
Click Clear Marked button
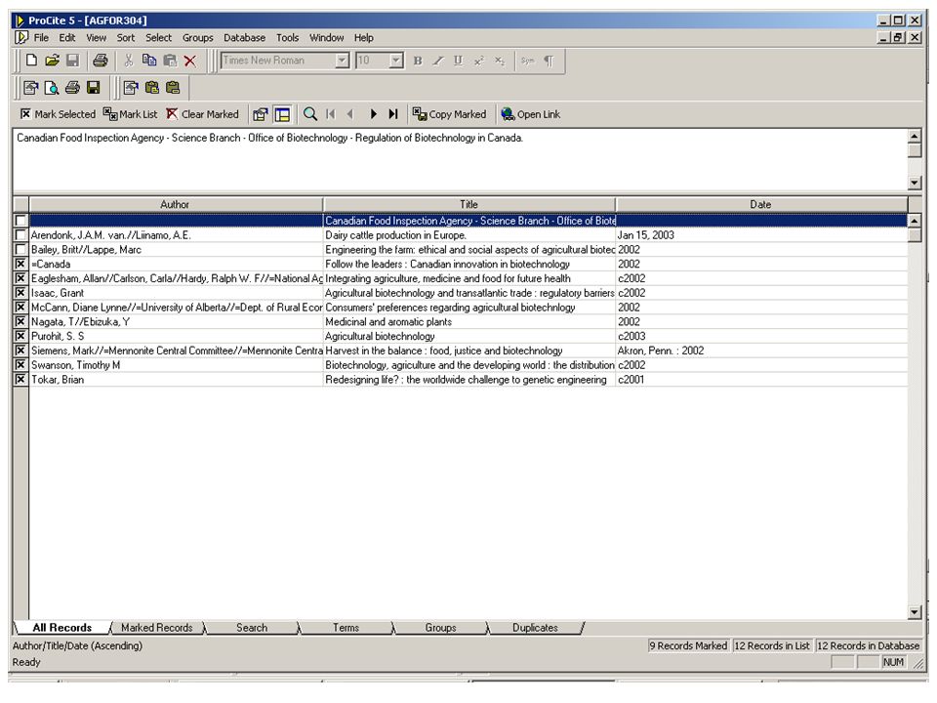coord(202,114)
